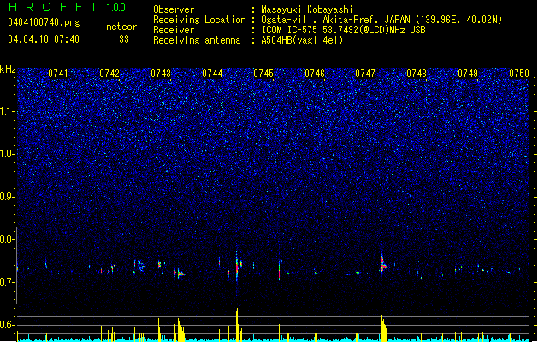The height and width of the screenshot is (342, 538).
Task: Click the 0741 time marker
Action: pyautogui.click(x=58, y=74)
